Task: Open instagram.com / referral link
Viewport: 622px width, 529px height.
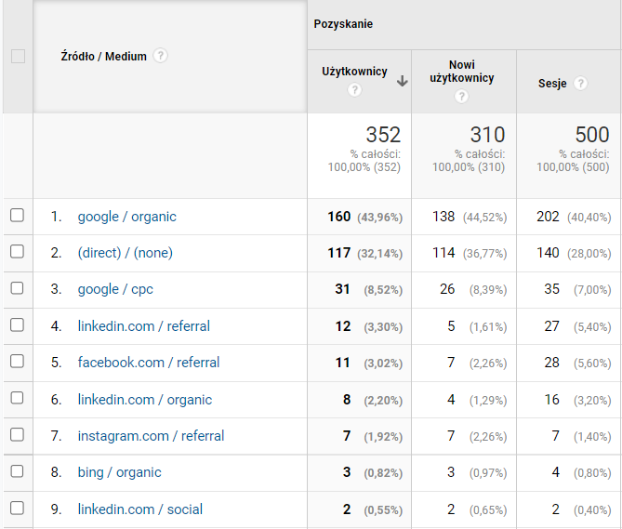Action: pyautogui.click(x=151, y=436)
